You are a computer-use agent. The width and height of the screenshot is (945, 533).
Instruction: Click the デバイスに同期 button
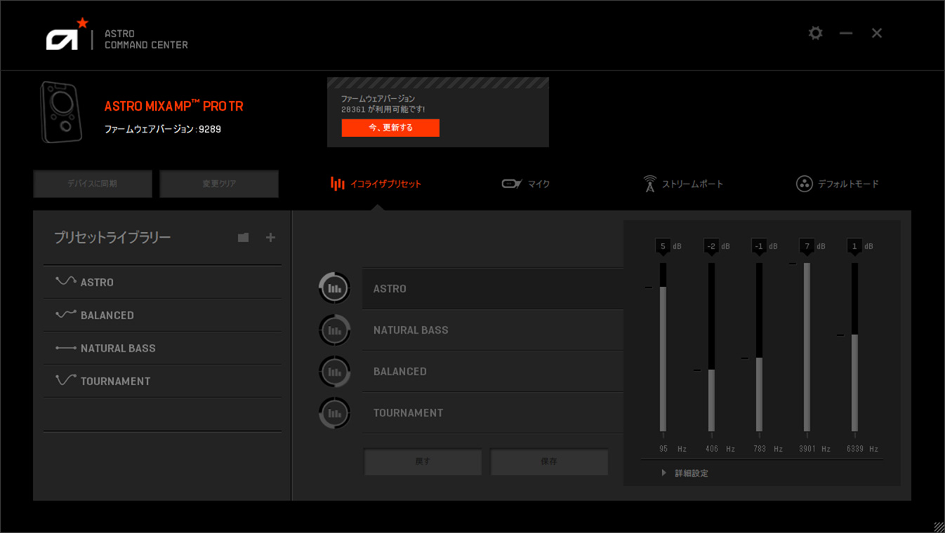(x=93, y=184)
